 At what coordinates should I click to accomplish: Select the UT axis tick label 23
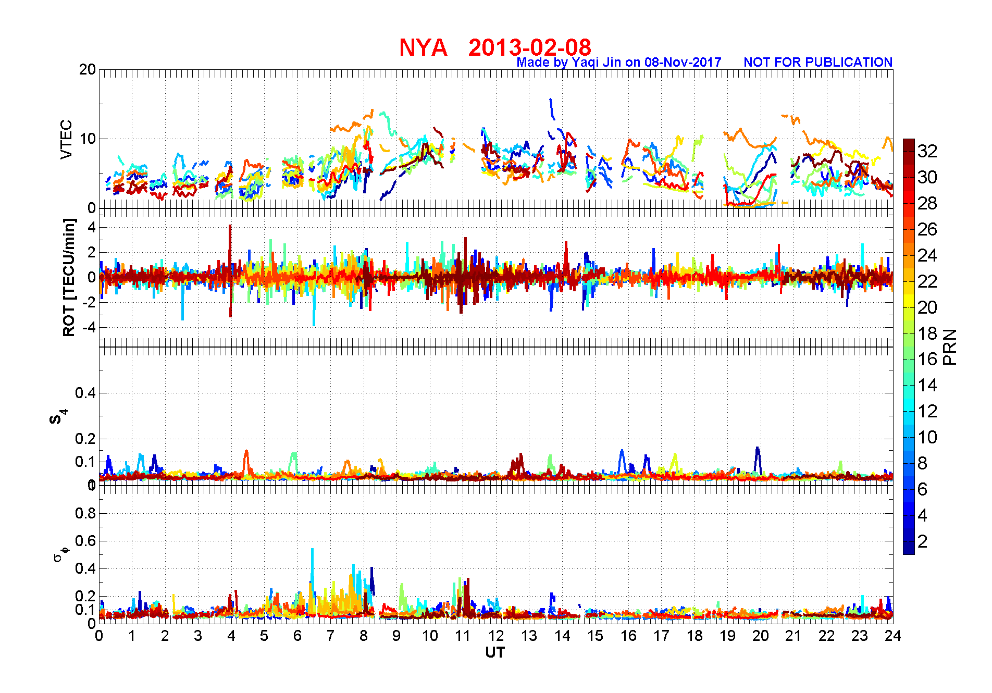click(x=860, y=636)
